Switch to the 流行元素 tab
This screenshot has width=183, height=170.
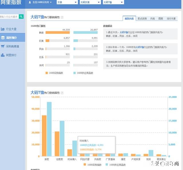[x=172, y=19]
